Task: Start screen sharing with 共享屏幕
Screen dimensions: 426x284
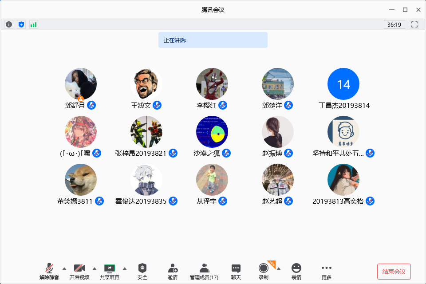Action: pyautogui.click(x=110, y=271)
